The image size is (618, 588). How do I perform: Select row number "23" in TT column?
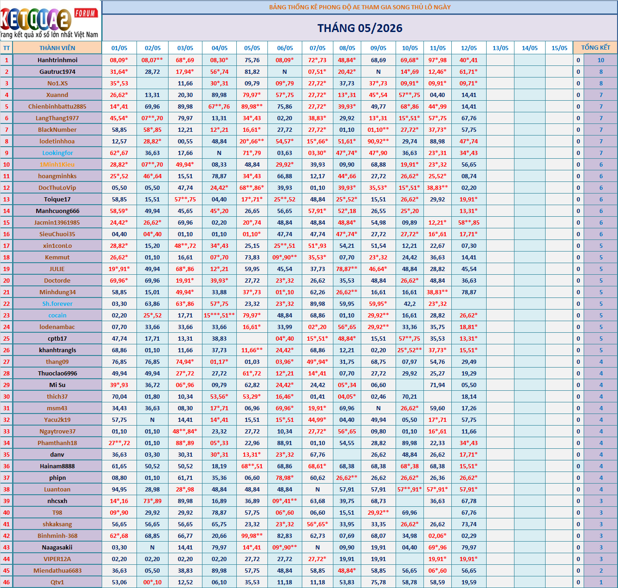(7, 315)
